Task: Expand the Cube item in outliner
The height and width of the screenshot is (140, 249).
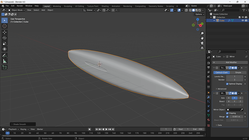Action: pyautogui.click(x=214, y=21)
